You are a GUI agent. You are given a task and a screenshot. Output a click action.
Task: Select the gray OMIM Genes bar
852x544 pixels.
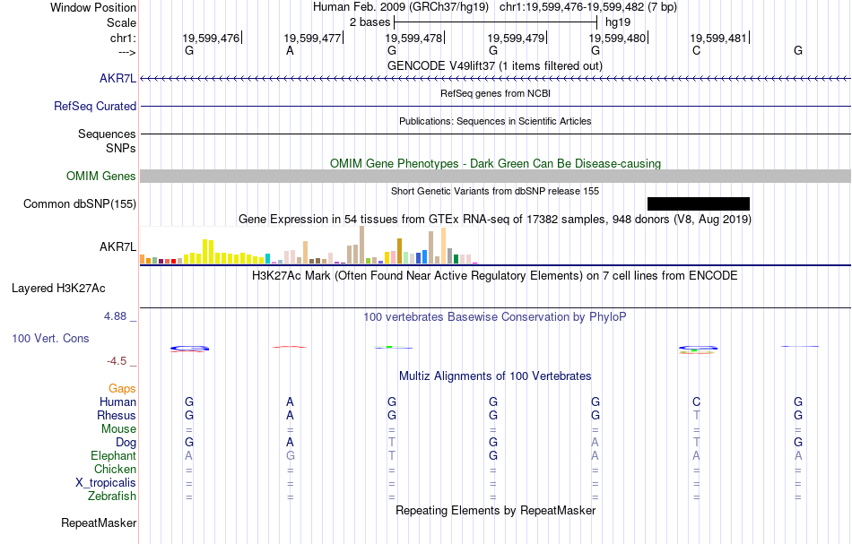tap(495, 176)
